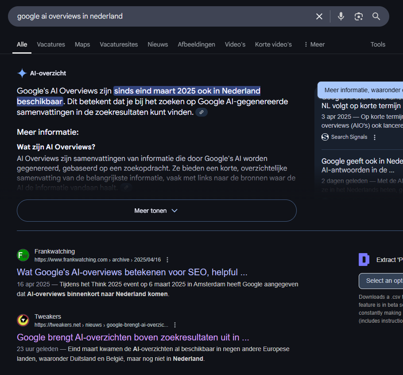403x375 pixels.
Task: Click the 'AI-overzicht' label
Action: (48, 73)
